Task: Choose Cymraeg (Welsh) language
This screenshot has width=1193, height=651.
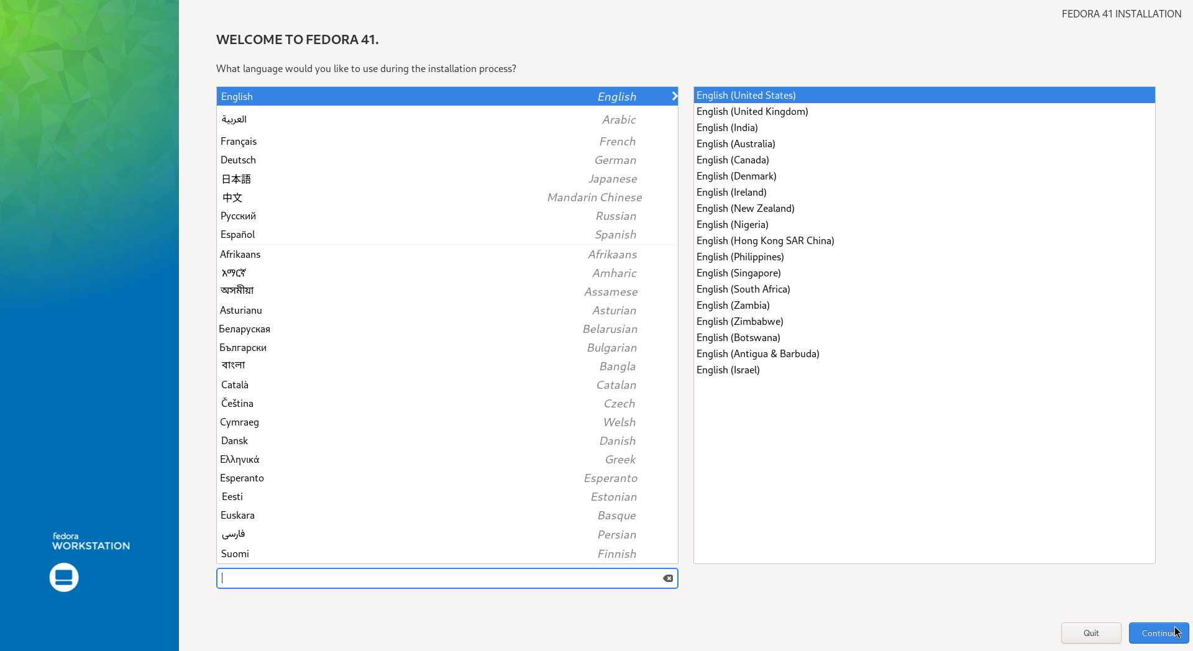Action: click(x=447, y=422)
